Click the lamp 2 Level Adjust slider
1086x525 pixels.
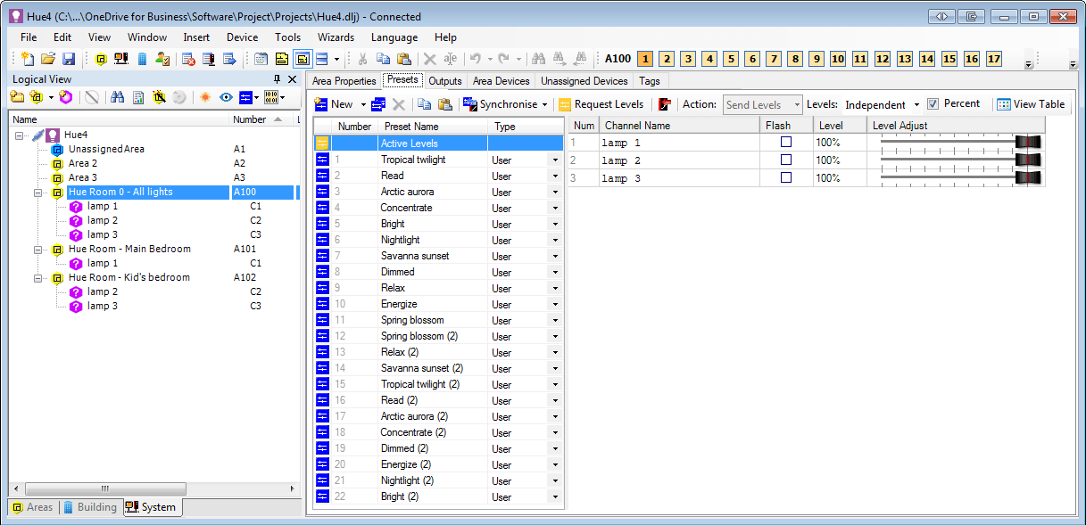pyautogui.click(x=958, y=160)
